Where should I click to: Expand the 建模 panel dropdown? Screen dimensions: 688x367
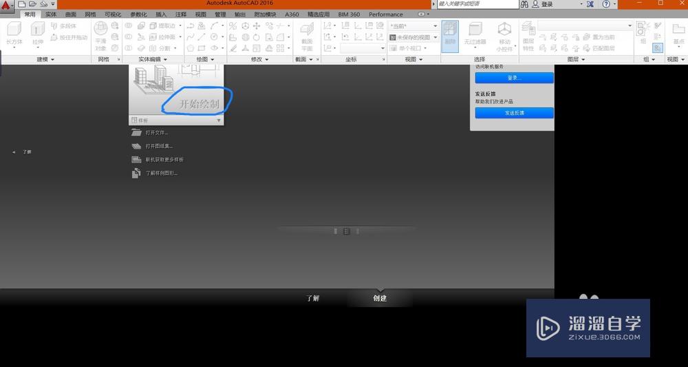[x=45, y=59]
